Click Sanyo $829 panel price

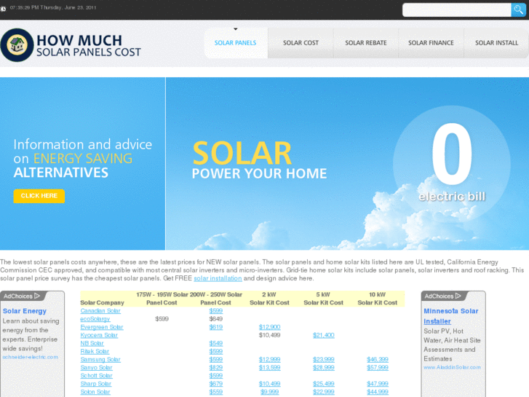click(215, 368)
